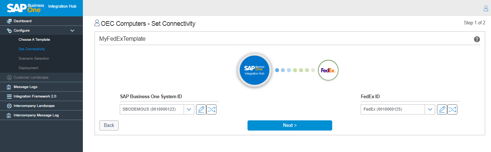The width and height of the screenshot is (491, 152).
Task: Select Choose A Template submenu item
Action: tap(34, 39)
